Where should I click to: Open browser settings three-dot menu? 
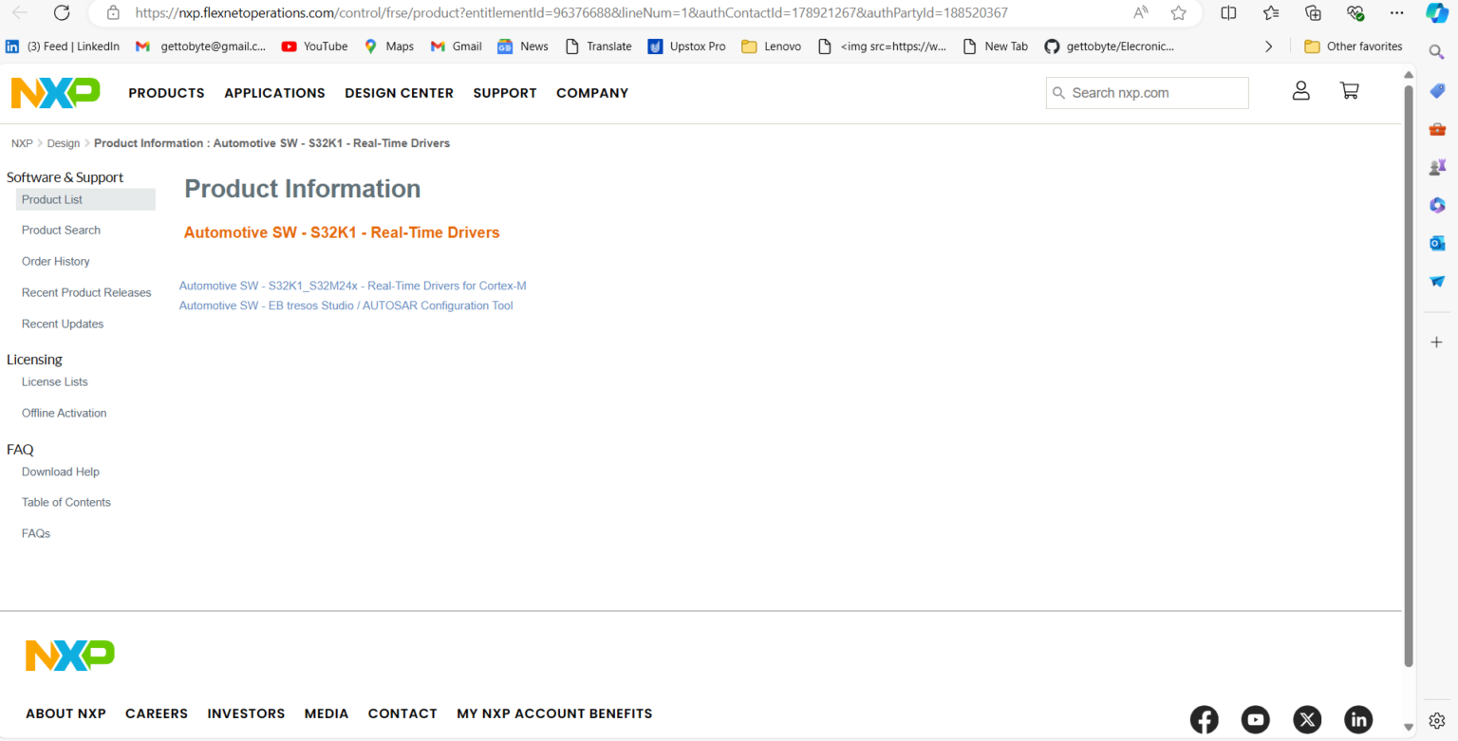click(x=1396, y=13)
